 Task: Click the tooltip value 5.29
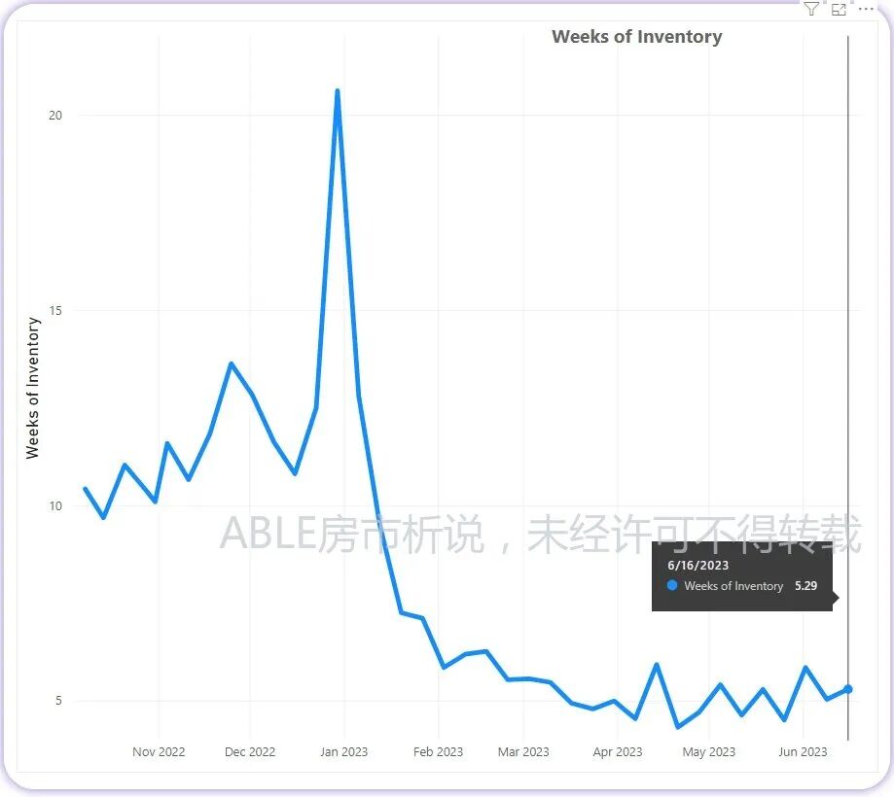805,586
